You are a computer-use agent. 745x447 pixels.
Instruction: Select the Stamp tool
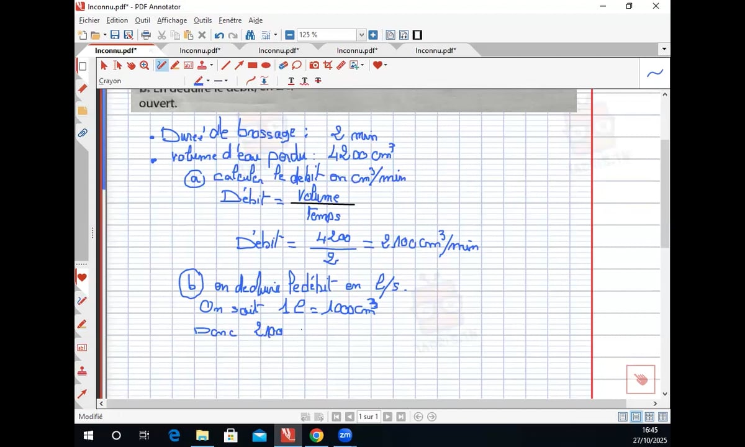click(x=202, y=65)
